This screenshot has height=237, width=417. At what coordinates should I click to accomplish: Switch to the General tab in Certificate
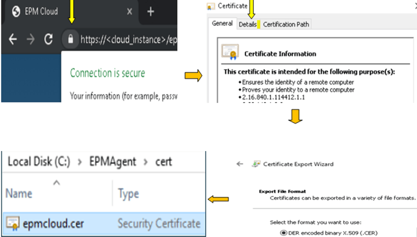tap(222, 23)
